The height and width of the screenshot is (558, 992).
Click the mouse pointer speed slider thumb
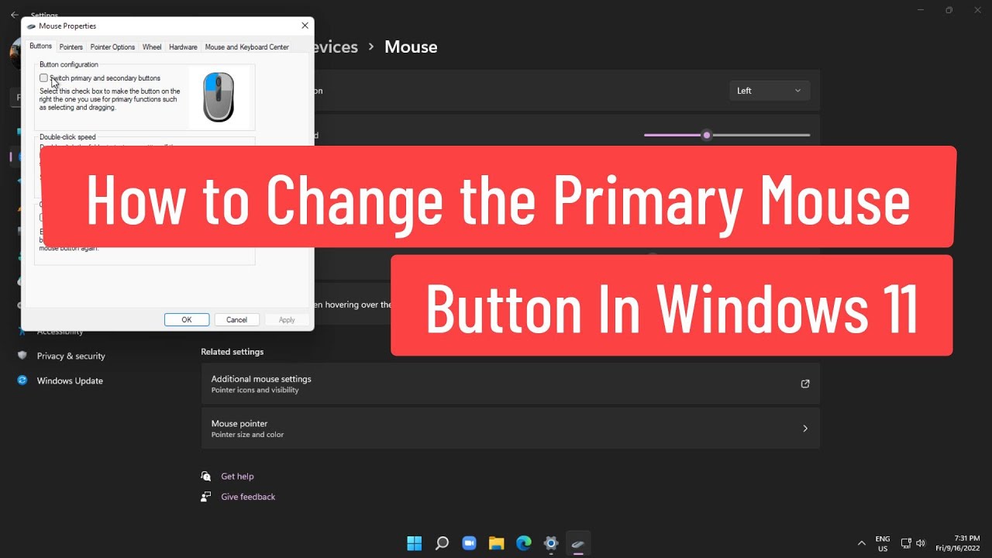707,135
